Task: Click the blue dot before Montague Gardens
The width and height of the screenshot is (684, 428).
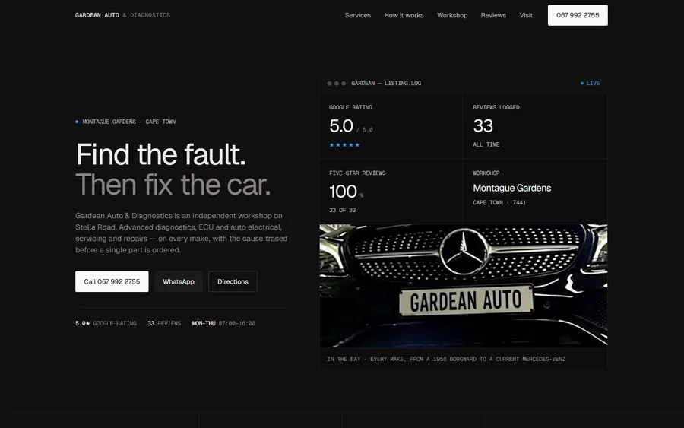Action: [77, 122]
